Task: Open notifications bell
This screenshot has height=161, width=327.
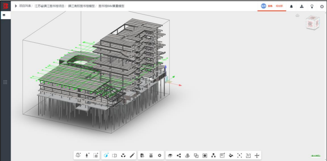Action: 291,6
